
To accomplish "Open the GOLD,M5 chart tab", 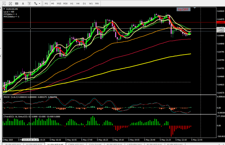I will click(95, 144).
